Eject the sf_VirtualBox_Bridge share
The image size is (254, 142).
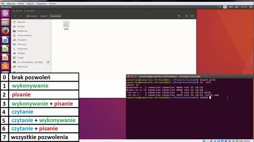(x=48, y=62)
